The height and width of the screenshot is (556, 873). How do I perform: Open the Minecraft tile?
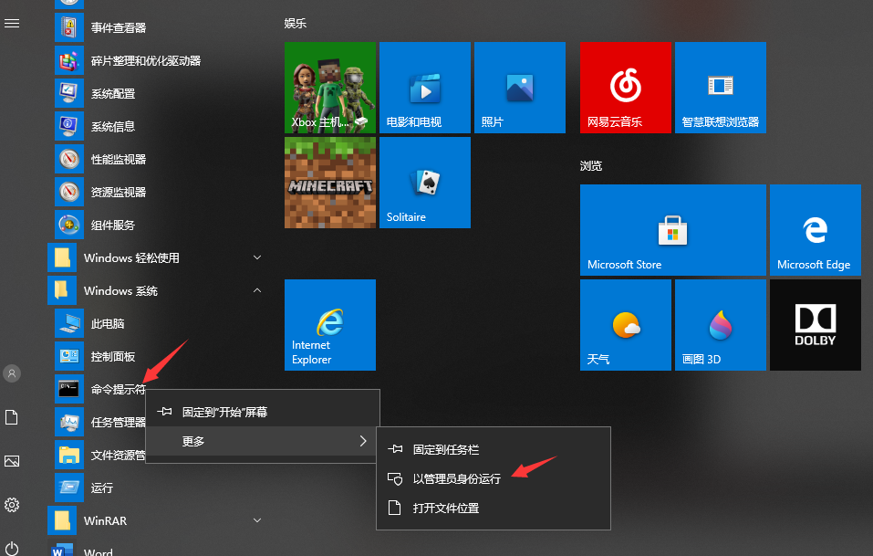click(330, 183)
